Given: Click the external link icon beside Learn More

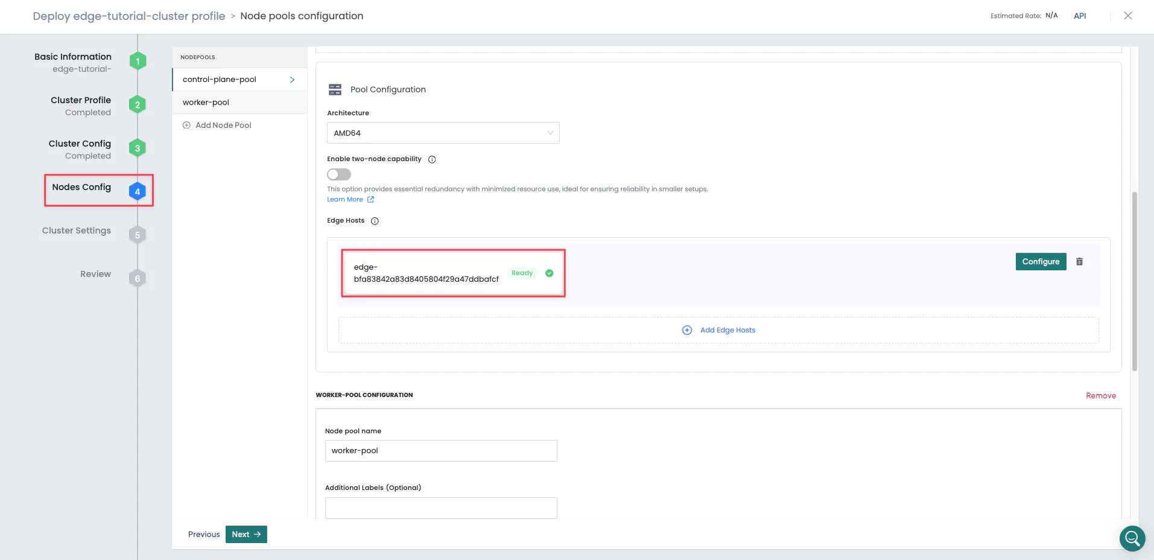Looking at the screenshot, I should [x=370, y=199].
